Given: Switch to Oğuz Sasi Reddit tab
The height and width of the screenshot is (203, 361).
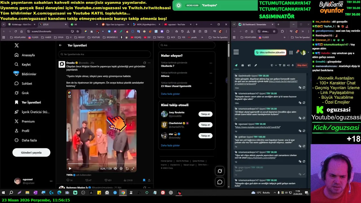Looking at the screenshot, I should coord(115,25).
